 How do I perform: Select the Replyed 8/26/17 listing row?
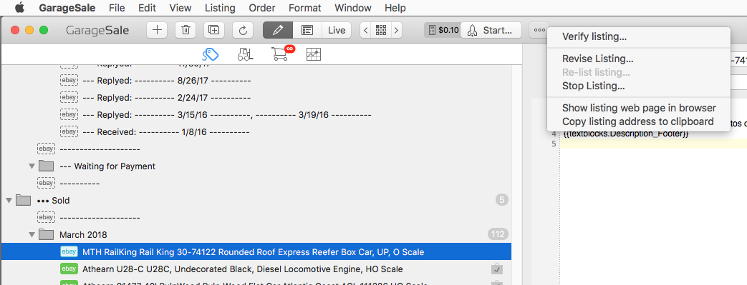click(256, 81)
